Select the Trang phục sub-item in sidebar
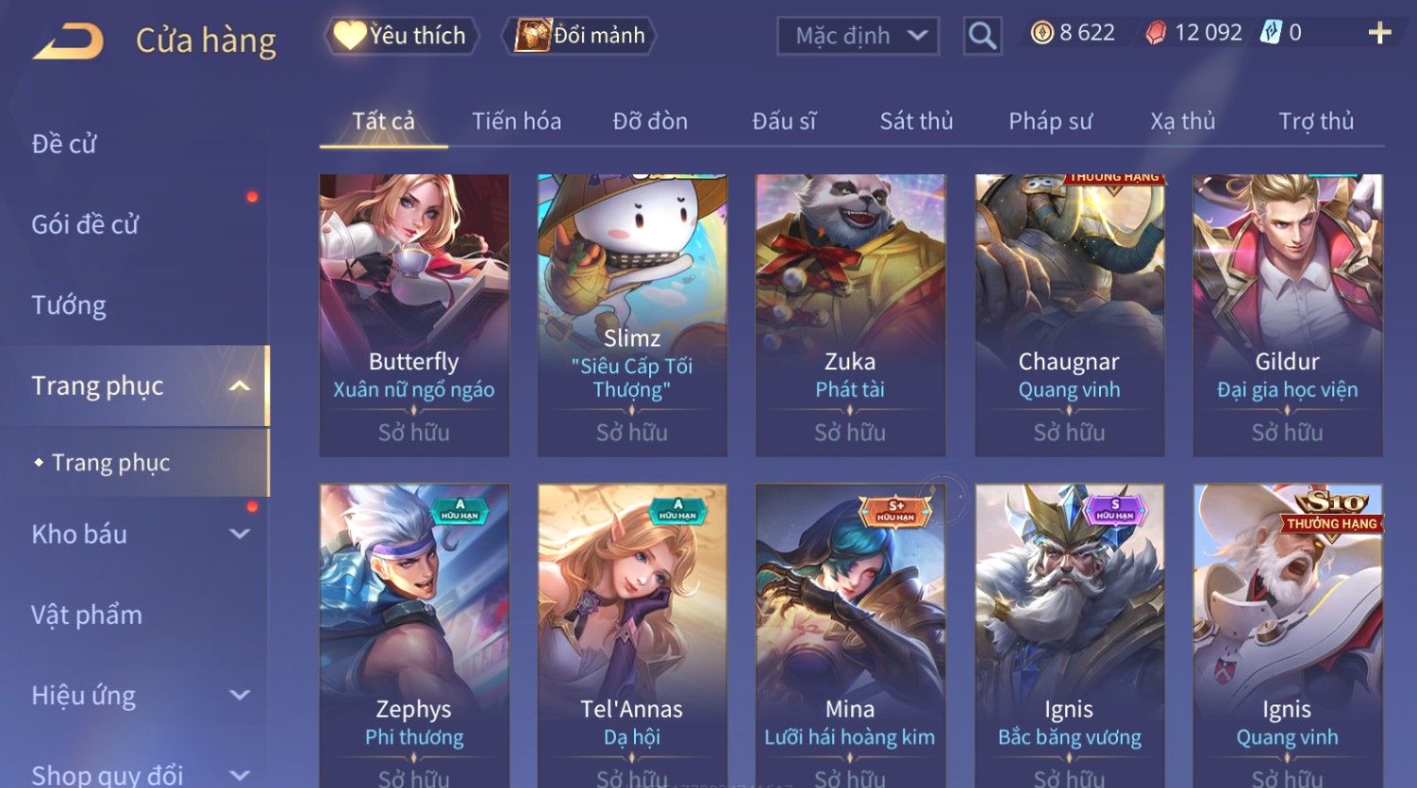 tap(110, 463)
